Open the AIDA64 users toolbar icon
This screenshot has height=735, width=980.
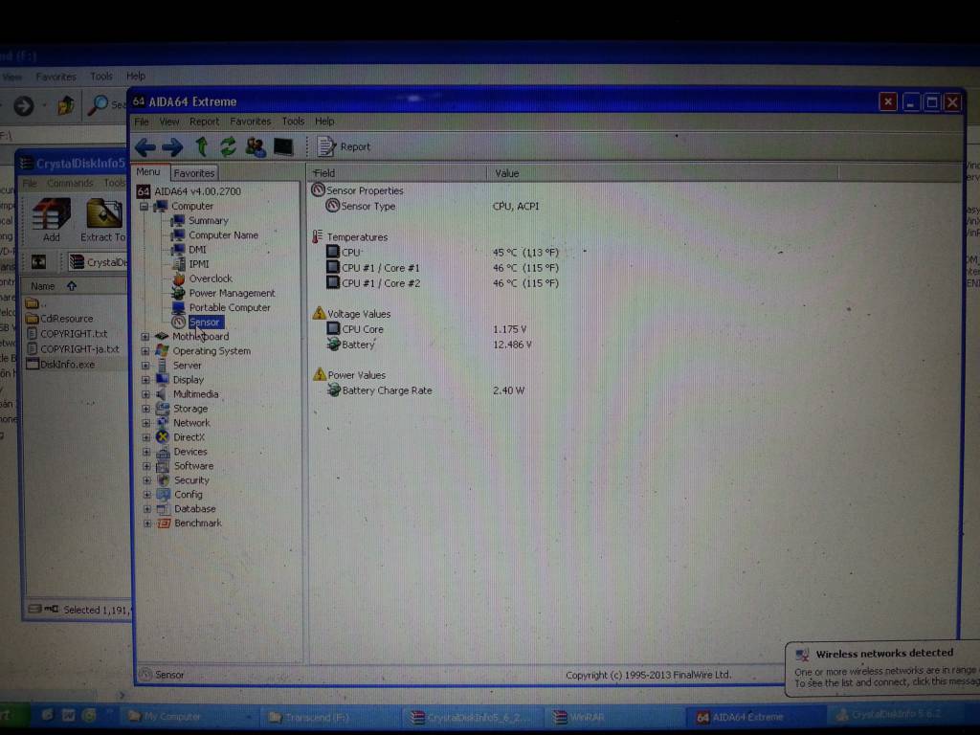[256, 146]
